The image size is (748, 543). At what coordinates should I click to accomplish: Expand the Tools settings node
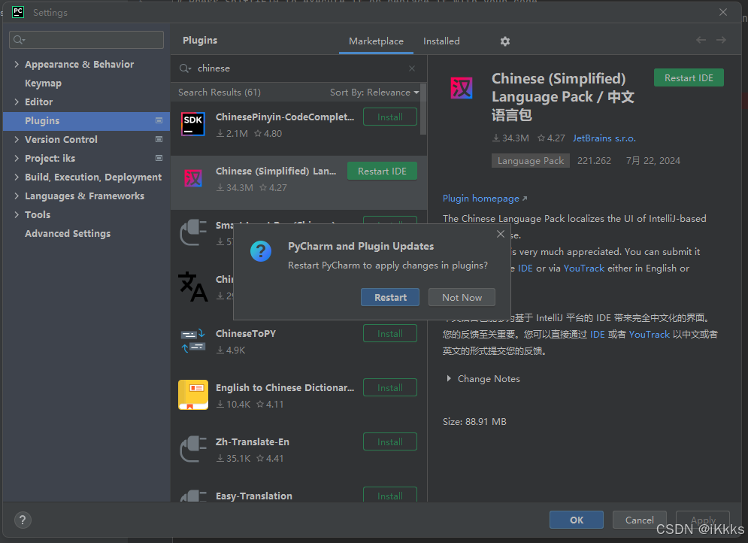(17, 214)
